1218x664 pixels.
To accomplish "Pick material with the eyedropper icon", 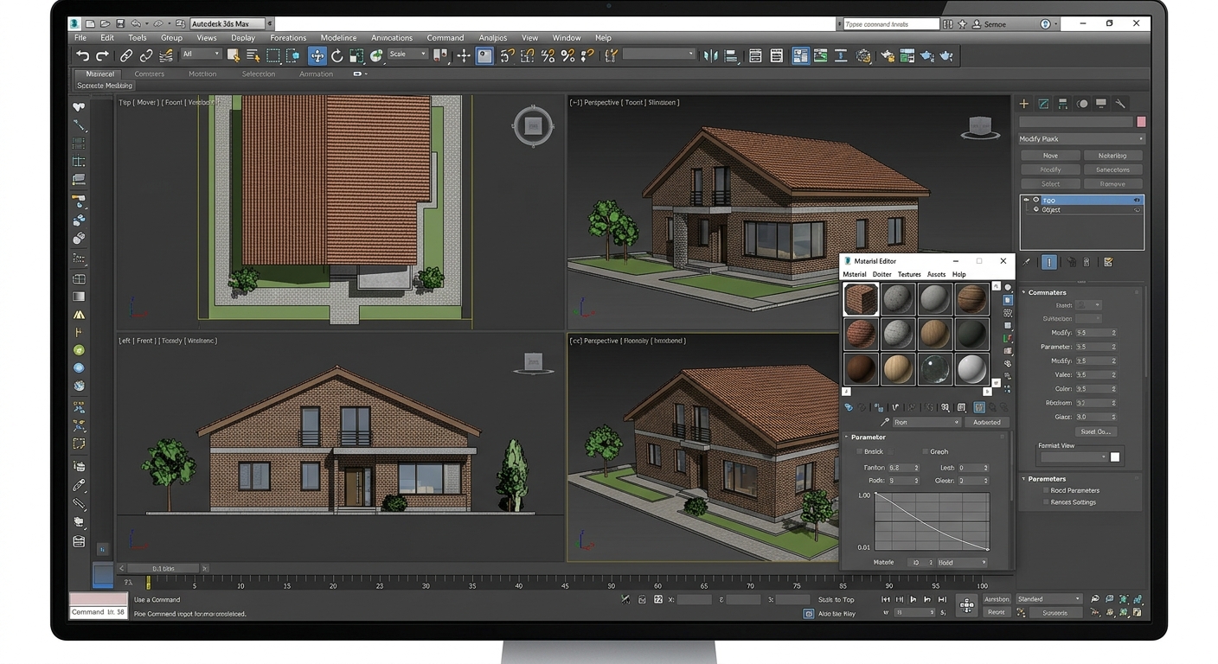I will [x=884, y=423].
